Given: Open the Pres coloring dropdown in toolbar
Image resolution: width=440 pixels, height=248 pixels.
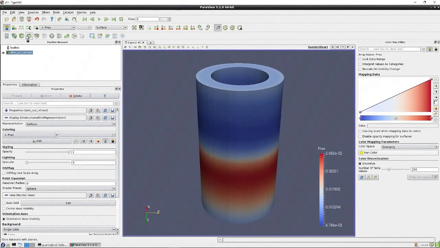Looking at the screenshot, I should 57,28.
